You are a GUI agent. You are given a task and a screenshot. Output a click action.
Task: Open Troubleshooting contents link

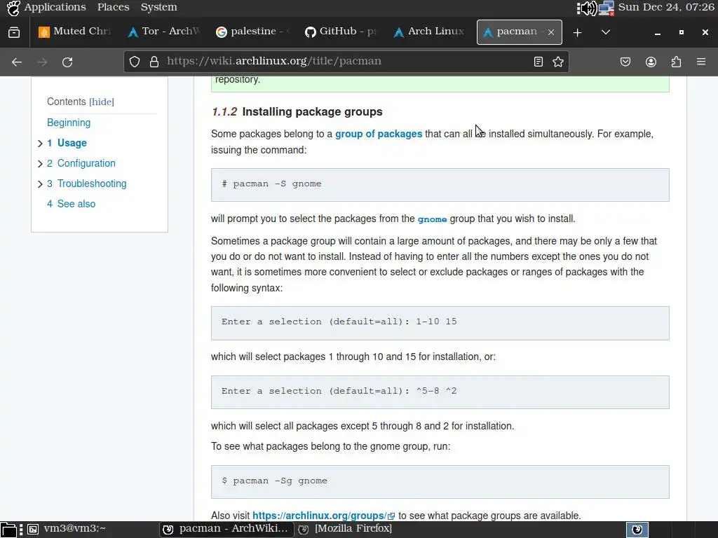[86, 184]
